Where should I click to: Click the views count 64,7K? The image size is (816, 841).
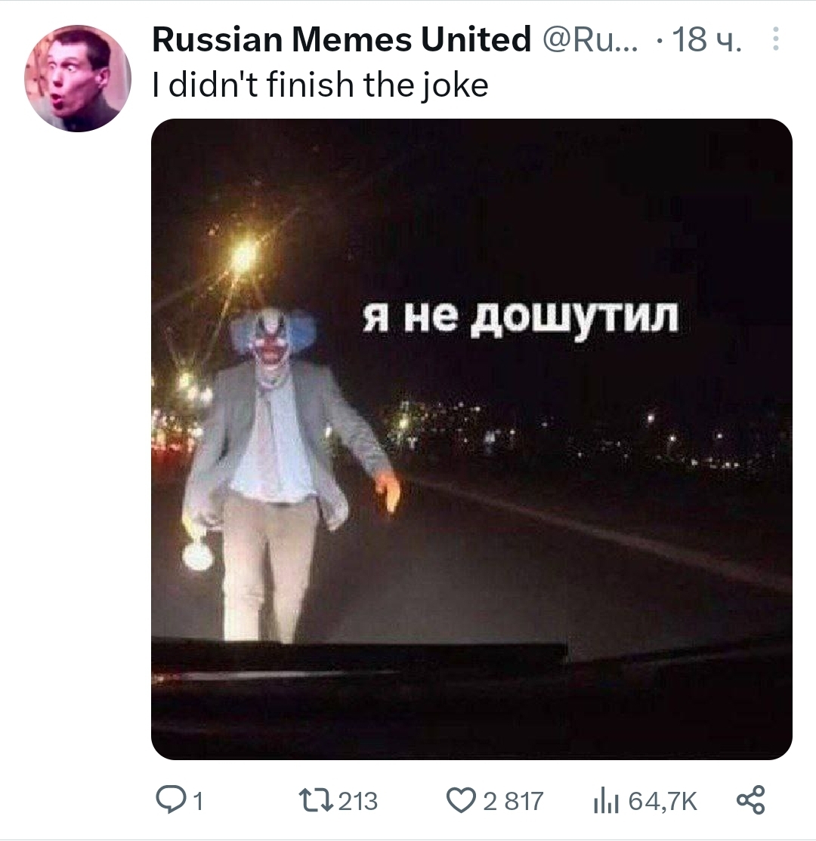click(663, 801)
